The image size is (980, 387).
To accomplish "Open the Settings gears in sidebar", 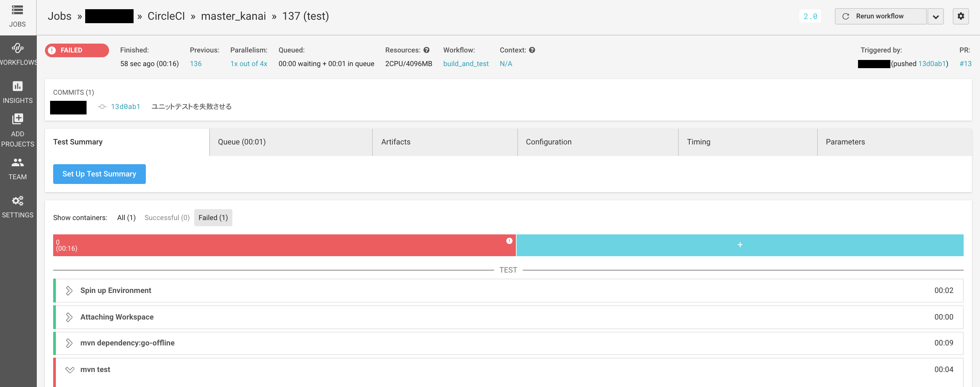I will tap(17, 206).
